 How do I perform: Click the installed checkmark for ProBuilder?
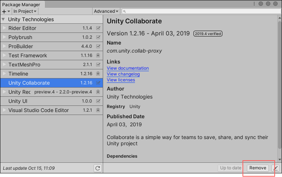(98, 46)
